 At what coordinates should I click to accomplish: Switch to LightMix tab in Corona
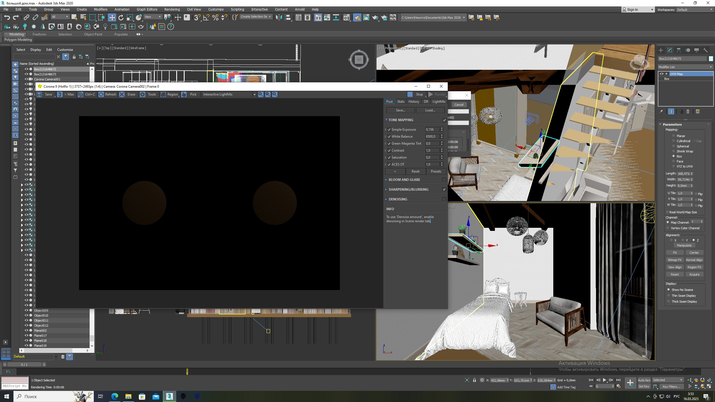[439, 102]
